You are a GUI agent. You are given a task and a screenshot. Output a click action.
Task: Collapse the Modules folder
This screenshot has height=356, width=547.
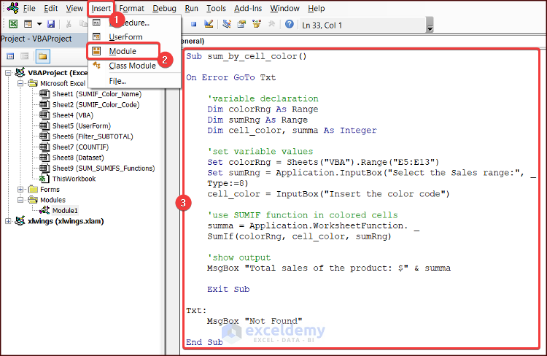20,200
